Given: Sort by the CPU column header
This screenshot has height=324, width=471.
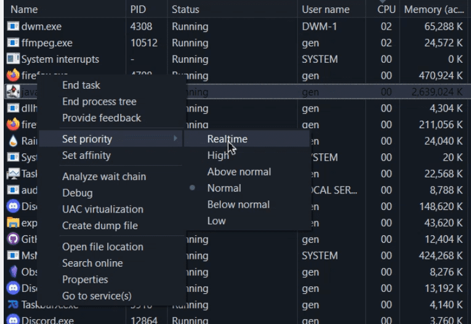Looking at the screenshot, I should 386,10.
